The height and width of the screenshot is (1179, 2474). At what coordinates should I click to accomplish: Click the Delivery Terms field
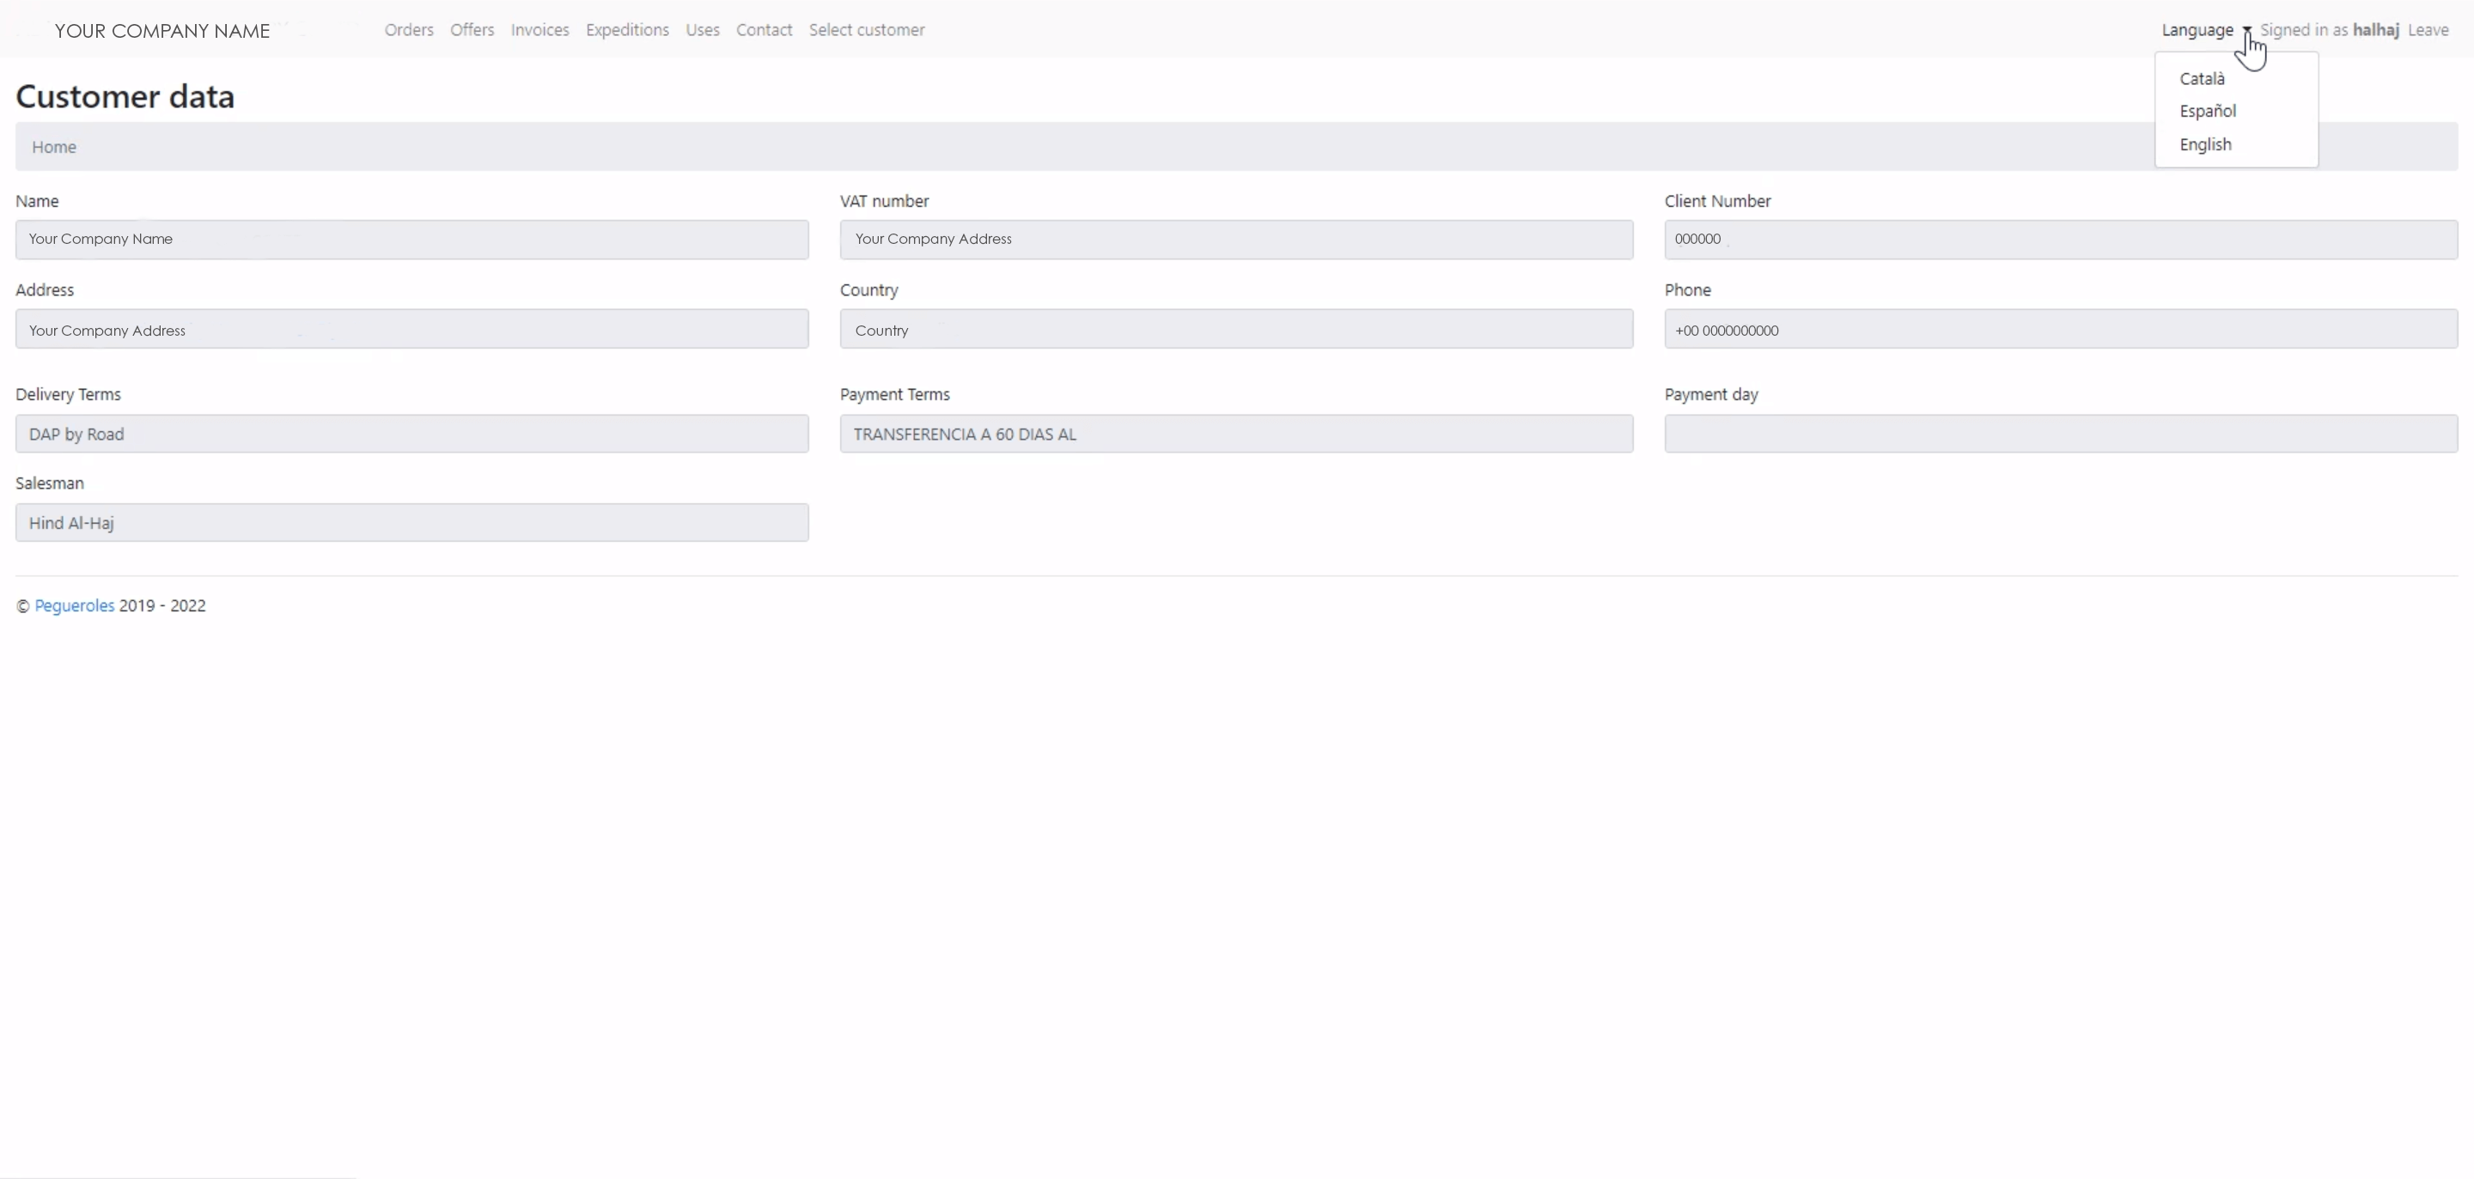coord(411,434)
